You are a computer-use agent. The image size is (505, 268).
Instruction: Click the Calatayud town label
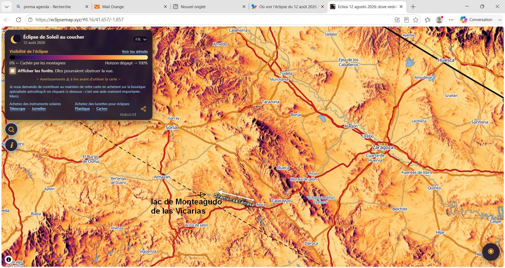pos(281,201)
